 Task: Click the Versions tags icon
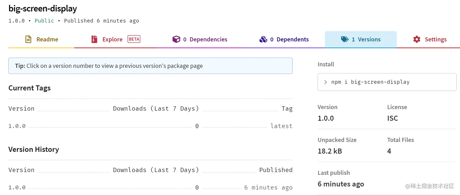tap(345, 39)
